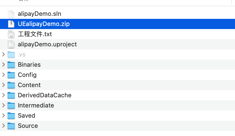
Task: Expand the Binaries folder chevron
Action: coord(4,65)
